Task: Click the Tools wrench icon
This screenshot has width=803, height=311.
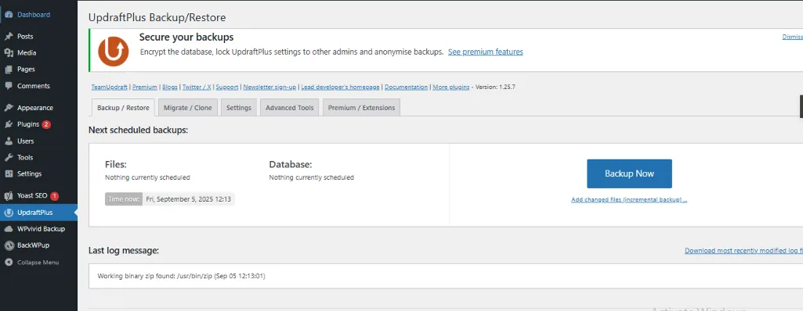Action: coord(8,157)
